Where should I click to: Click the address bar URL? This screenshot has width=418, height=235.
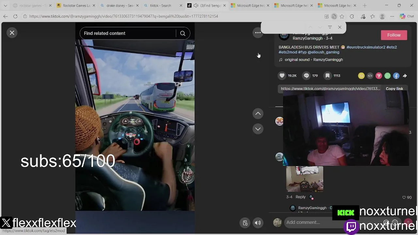pyautogui.click(x=123, y=16)
